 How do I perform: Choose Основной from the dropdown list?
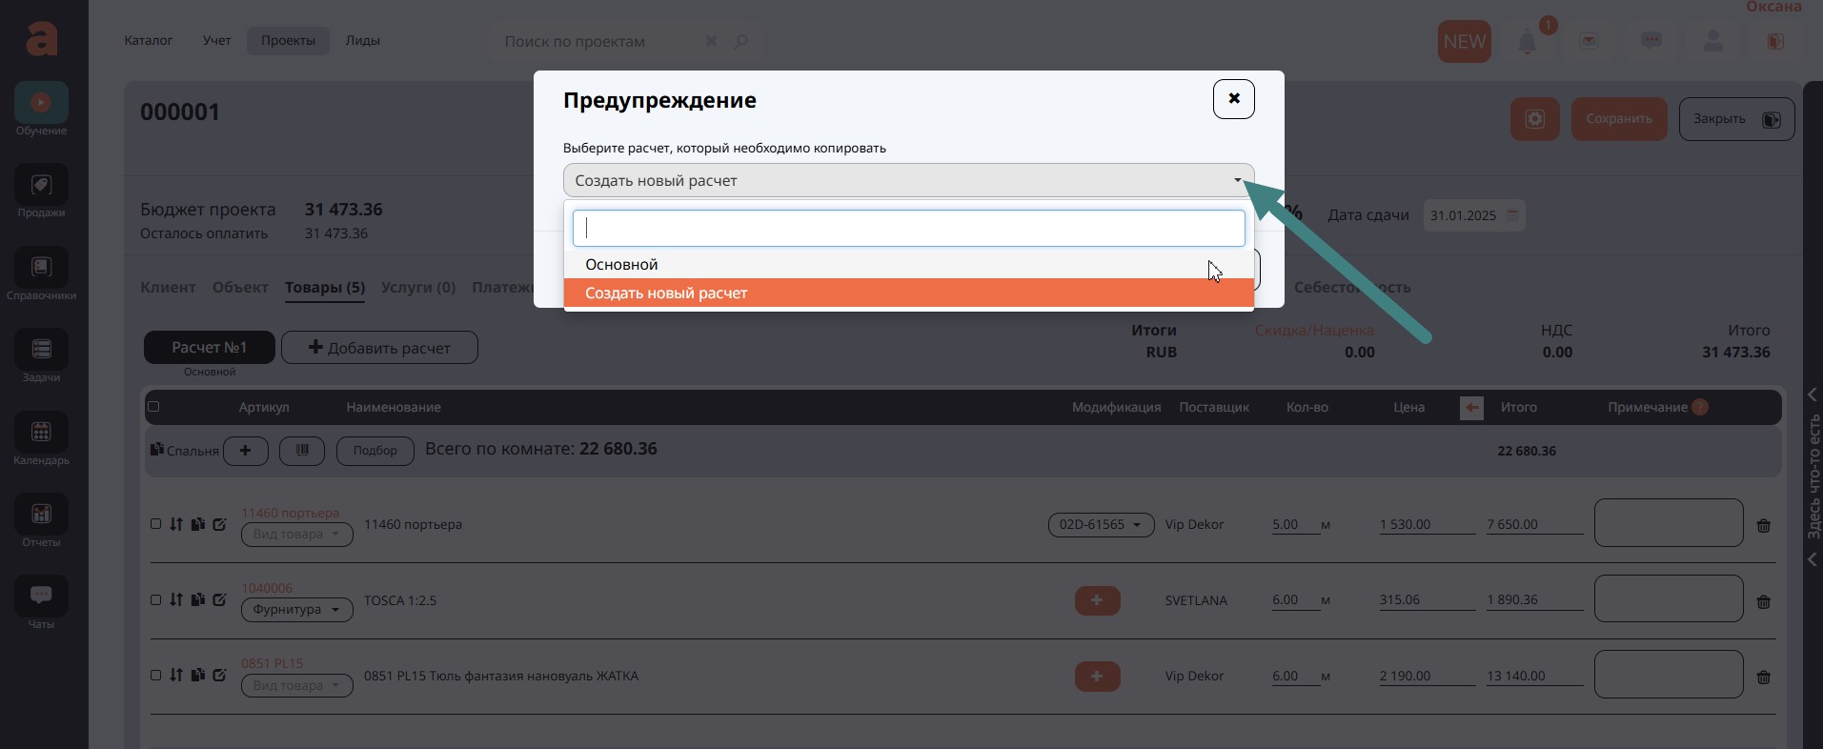(621, 265)
